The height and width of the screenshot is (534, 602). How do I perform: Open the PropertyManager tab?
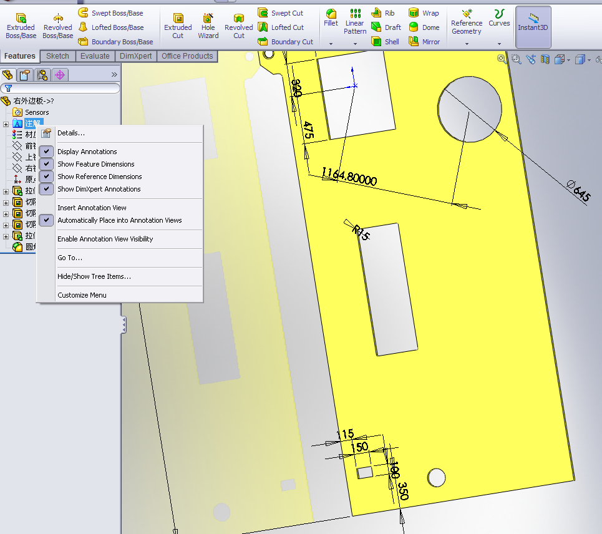(25, 74)
